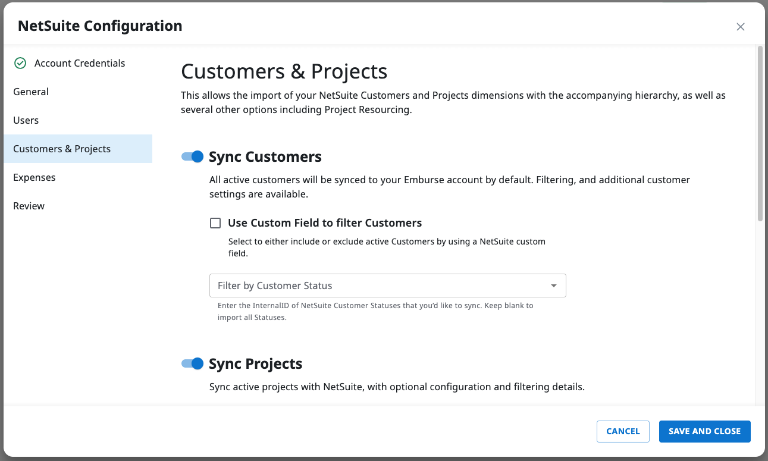Close the NetSuite Configuration dialog with the X icon
768x461 pixels.
coord(741,27)
